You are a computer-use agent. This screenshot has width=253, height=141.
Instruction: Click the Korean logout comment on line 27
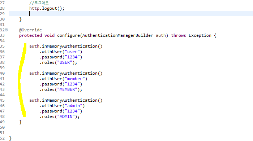coord(39,3)
